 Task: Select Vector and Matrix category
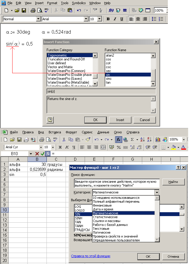tap(70, 67)
